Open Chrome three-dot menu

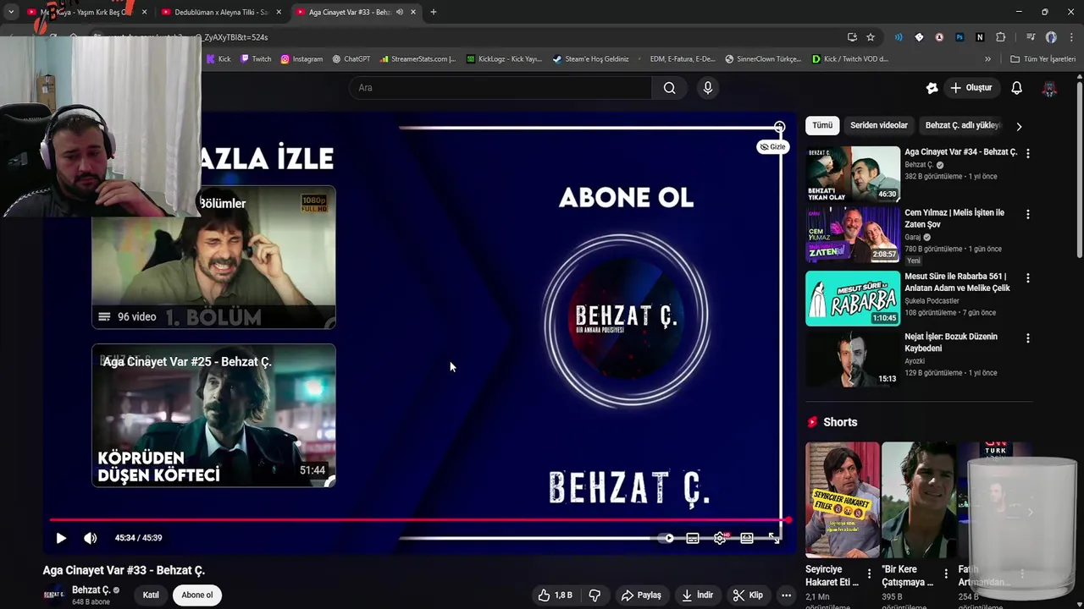(x=1071, y=37)
